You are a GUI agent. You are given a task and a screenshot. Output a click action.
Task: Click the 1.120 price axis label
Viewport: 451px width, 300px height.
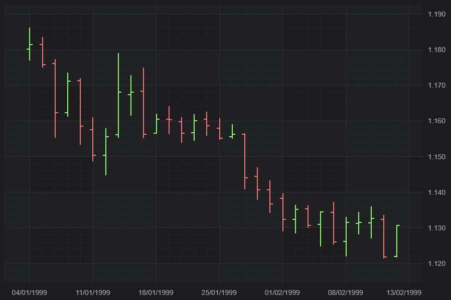[436, 263]
